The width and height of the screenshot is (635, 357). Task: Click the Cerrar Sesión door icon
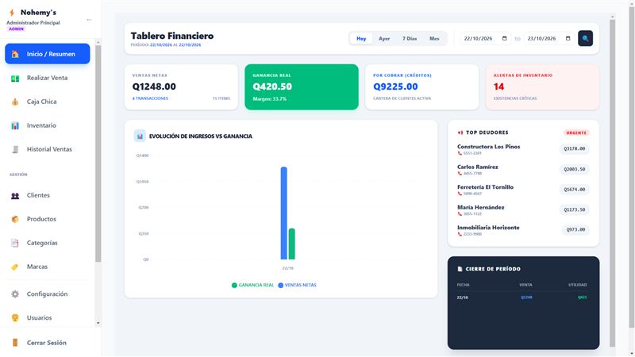15,343
